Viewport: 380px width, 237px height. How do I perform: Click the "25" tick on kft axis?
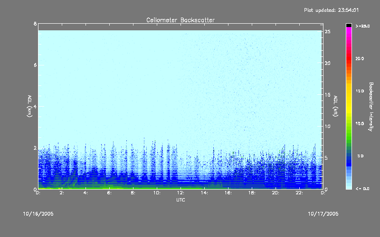point(327,32)
